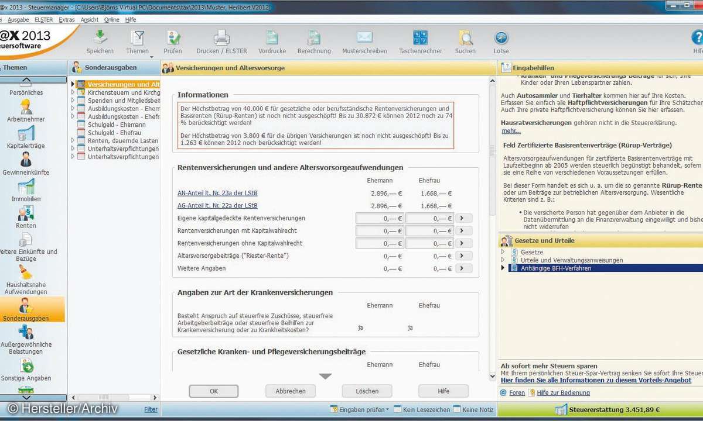
Task: Open the AN-Anteil lt. Nr. 23a link
Action: point(217,193)
